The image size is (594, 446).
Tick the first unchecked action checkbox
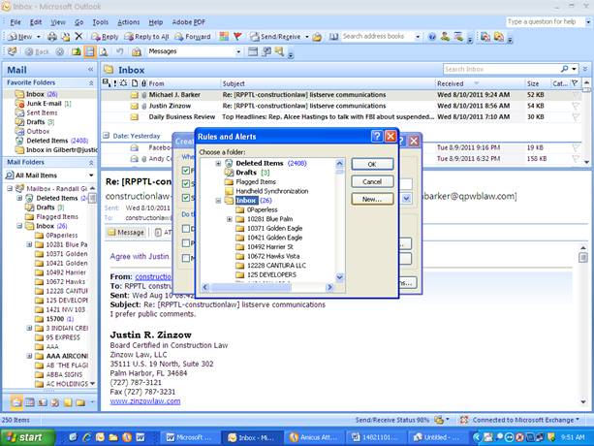coord(186,229)
